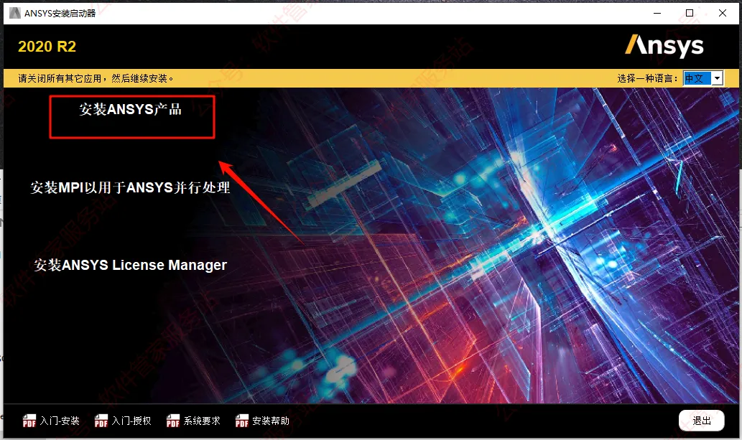Click the 请关闭所有其它应用 notice text
The height and width of the screenshot is (440, 742).
pyautogui.click(x=96, y=78)
